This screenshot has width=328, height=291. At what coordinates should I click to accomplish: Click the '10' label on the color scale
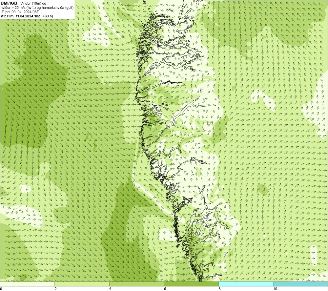click(275, 289)
